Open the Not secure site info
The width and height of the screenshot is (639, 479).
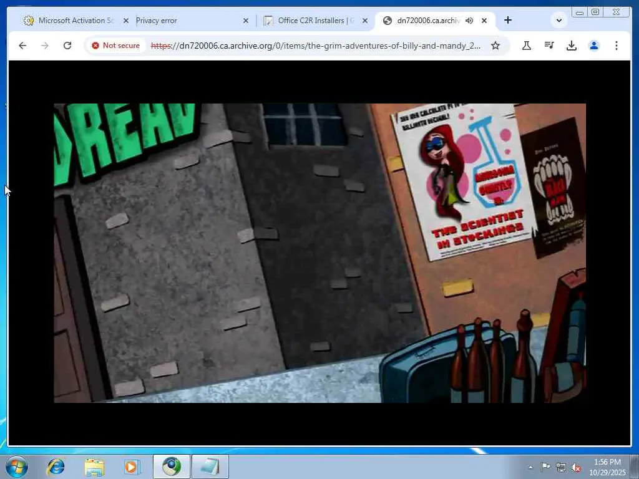115,46
